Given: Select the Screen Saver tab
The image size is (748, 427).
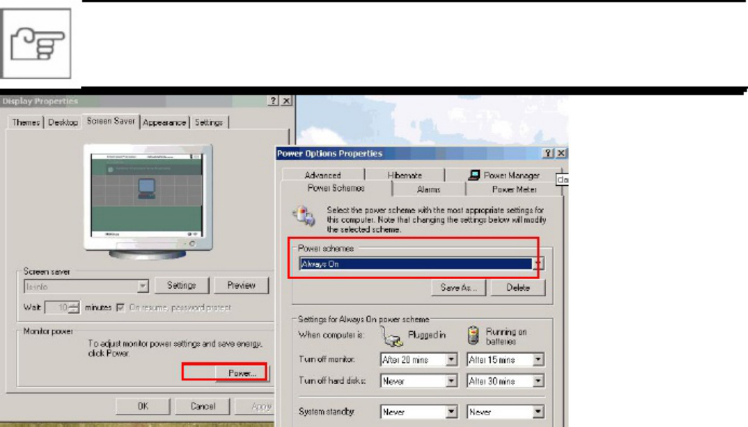Looking at the screenshot, I should [x=111, y=122].
